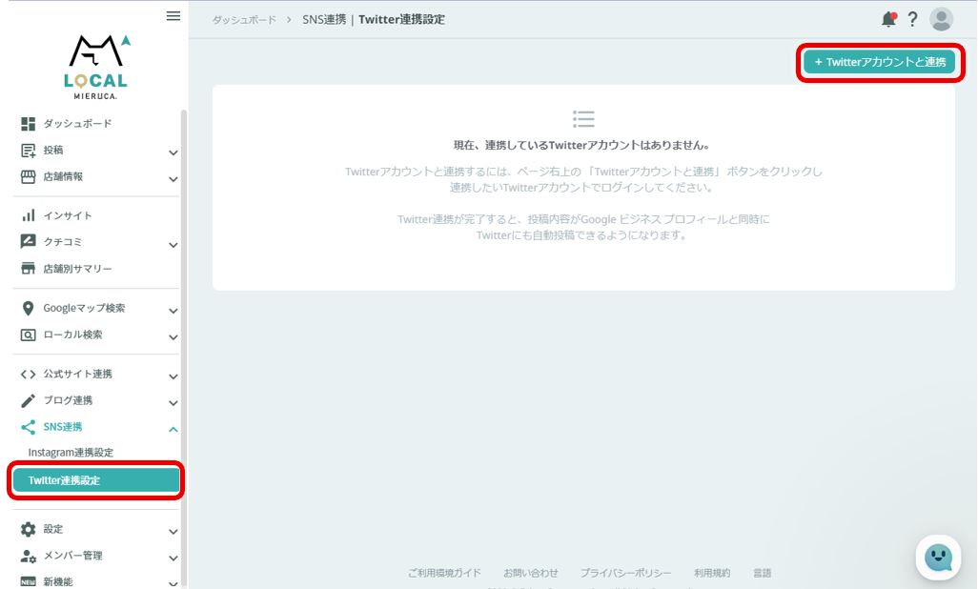This screenshot has width=978, height=589.
Task: Click the hamburger menu icon in sidebar
Action: 173,16
